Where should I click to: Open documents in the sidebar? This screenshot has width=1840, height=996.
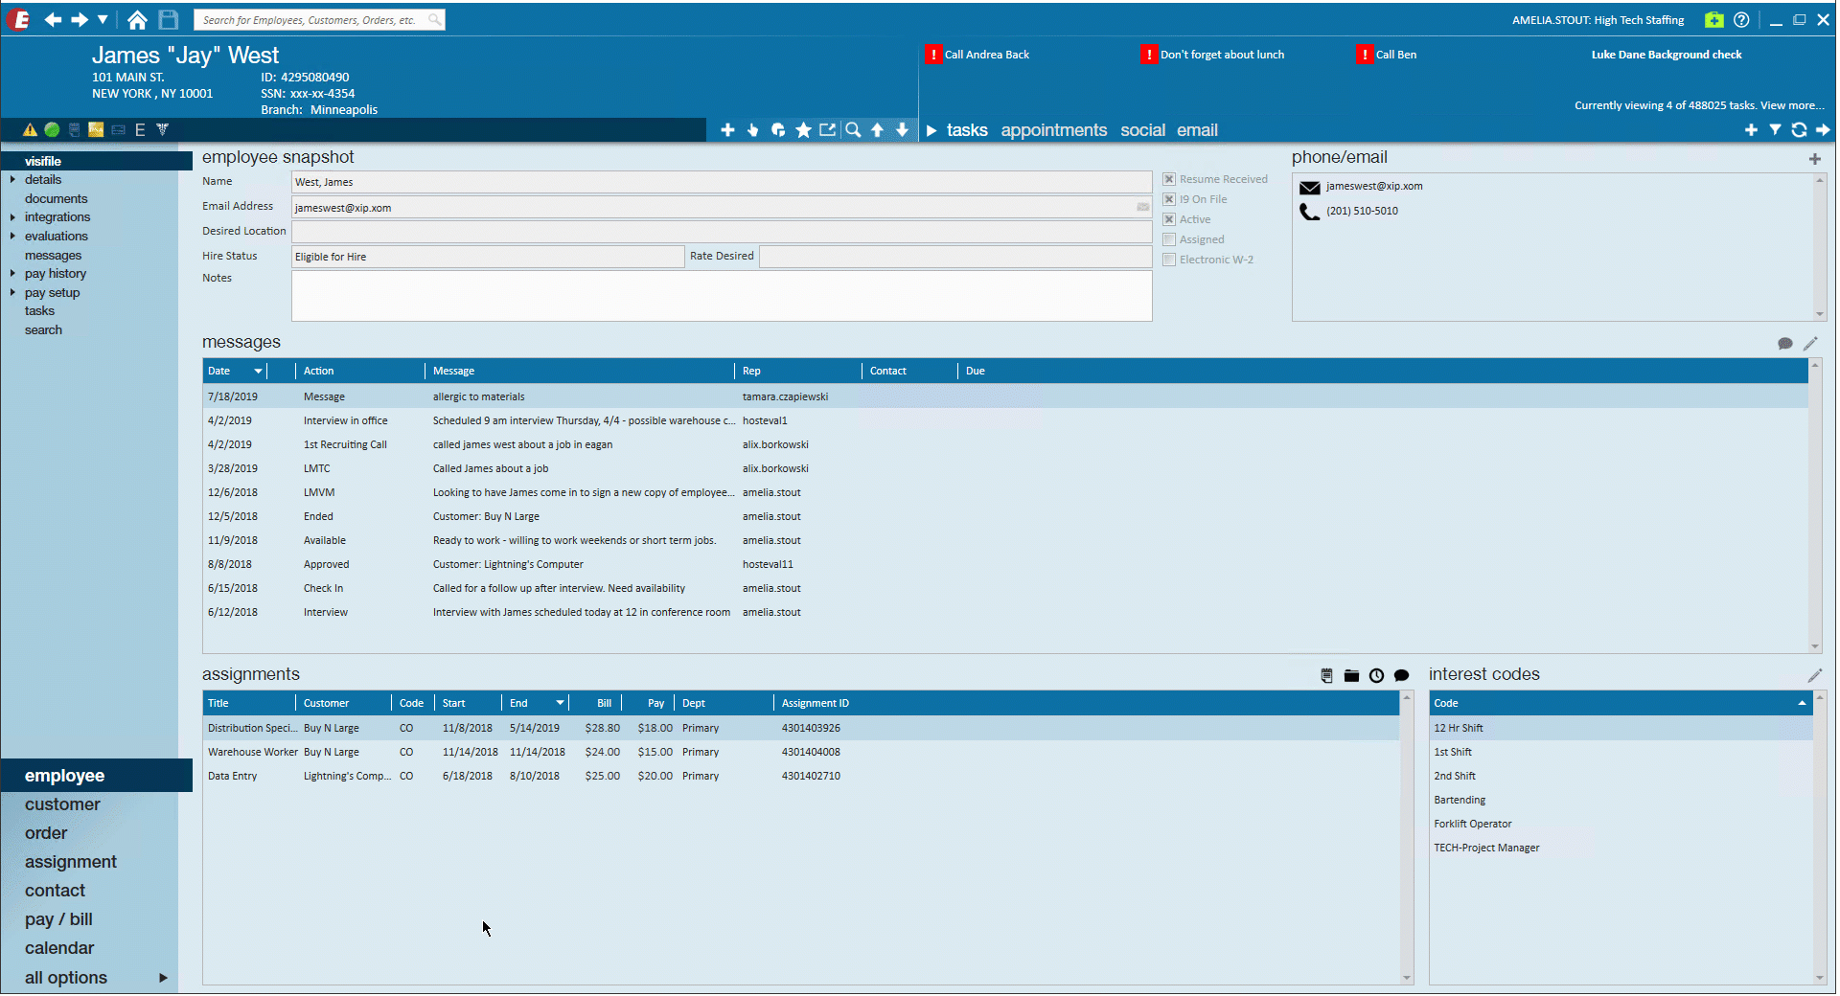[56, 198]
